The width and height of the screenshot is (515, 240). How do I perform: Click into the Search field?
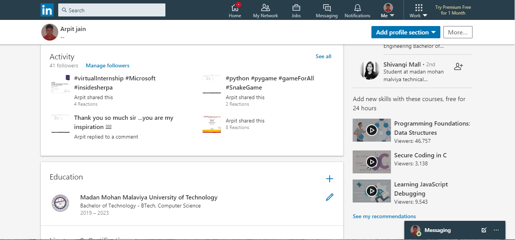click(112, 10)
